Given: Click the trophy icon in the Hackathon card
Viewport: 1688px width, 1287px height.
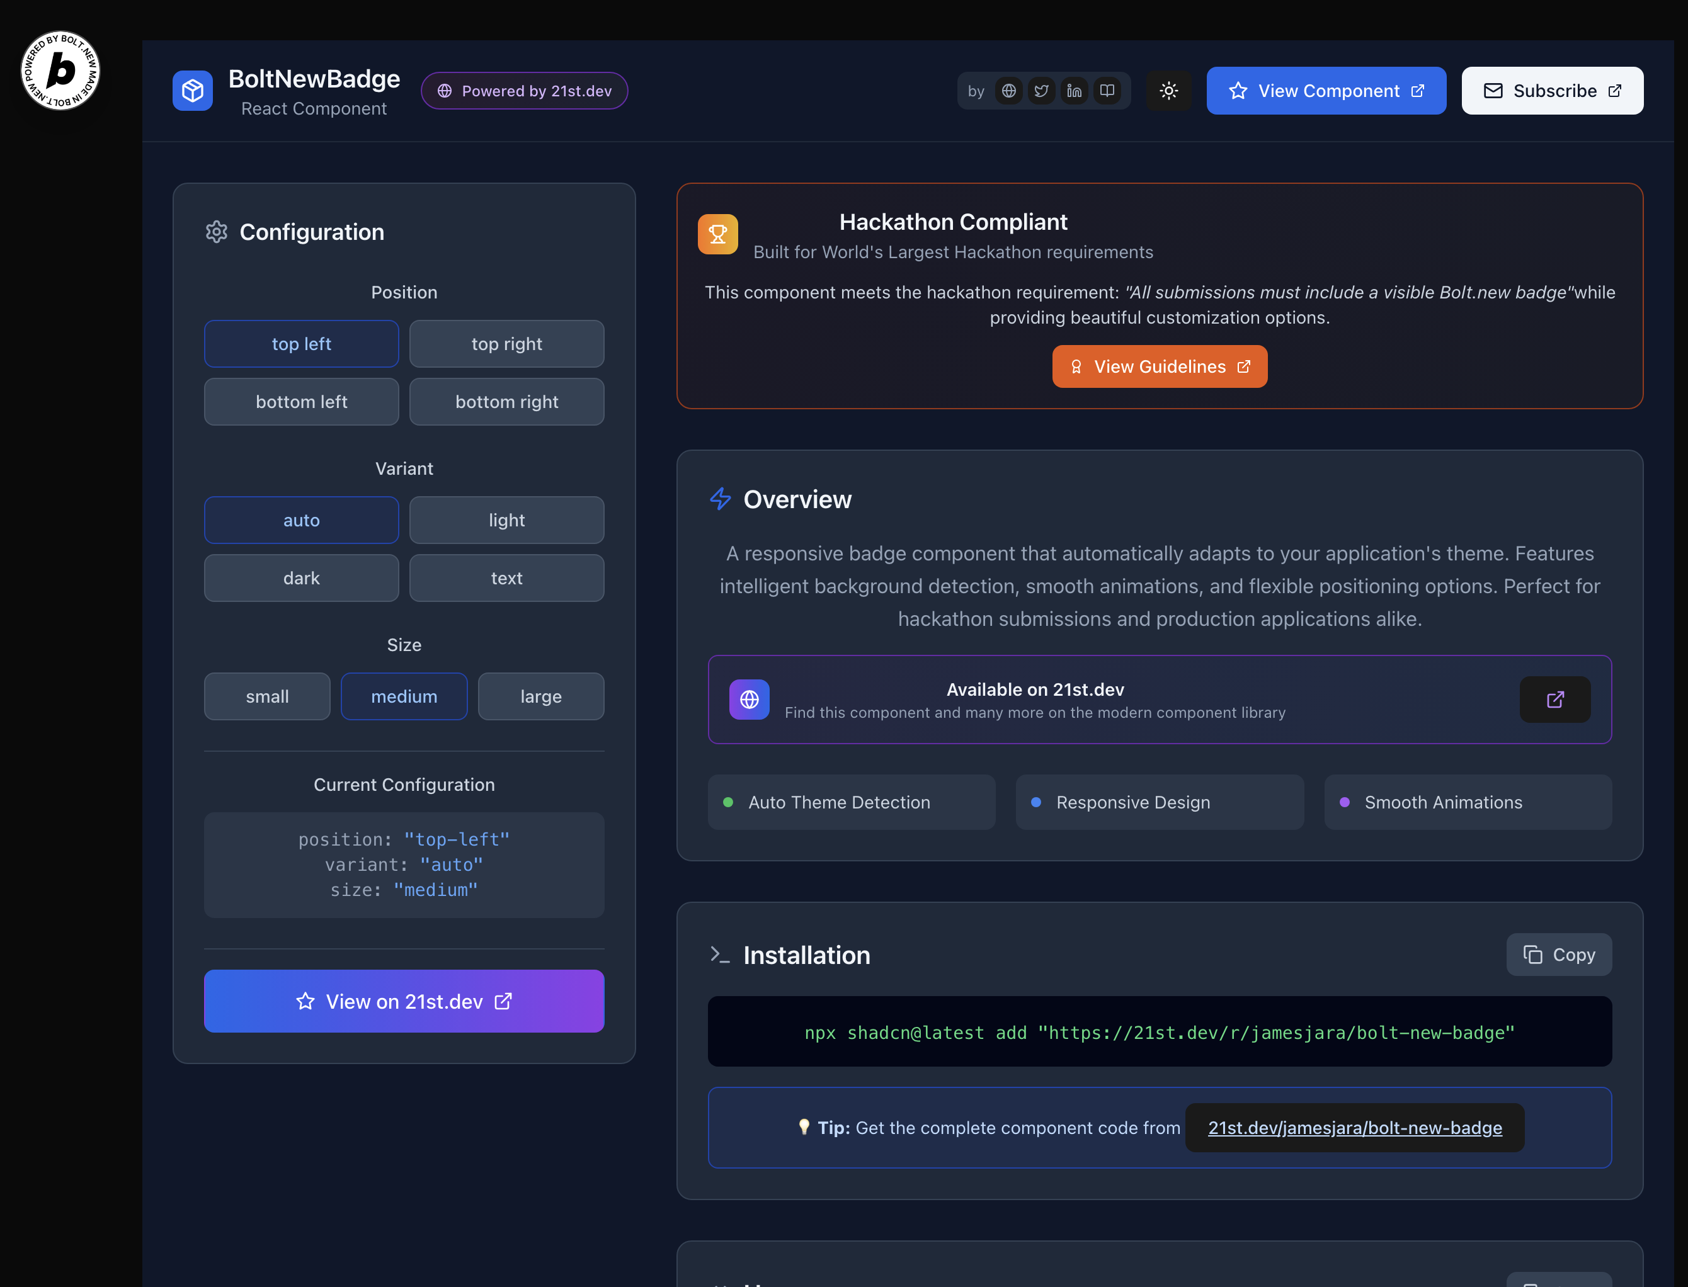Looking at the screenshot, I should point(717,234).
